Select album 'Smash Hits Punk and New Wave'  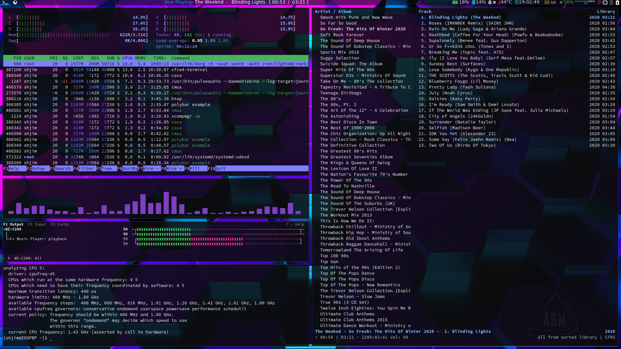[356, 17]
